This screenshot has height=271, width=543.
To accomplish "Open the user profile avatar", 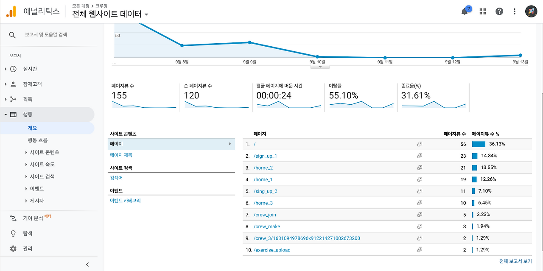I will (531, 11).
